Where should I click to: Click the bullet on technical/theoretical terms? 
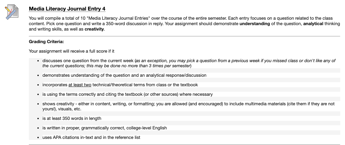coord(120,85)
